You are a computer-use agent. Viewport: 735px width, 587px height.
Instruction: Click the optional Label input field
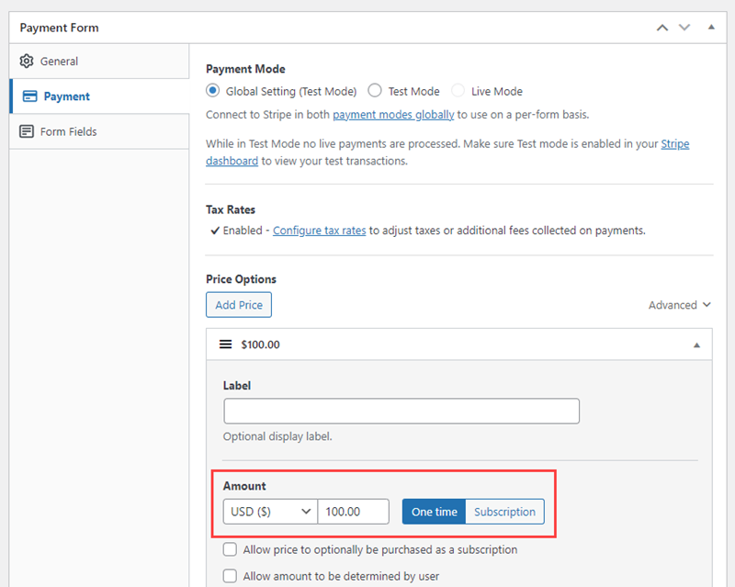401,412
